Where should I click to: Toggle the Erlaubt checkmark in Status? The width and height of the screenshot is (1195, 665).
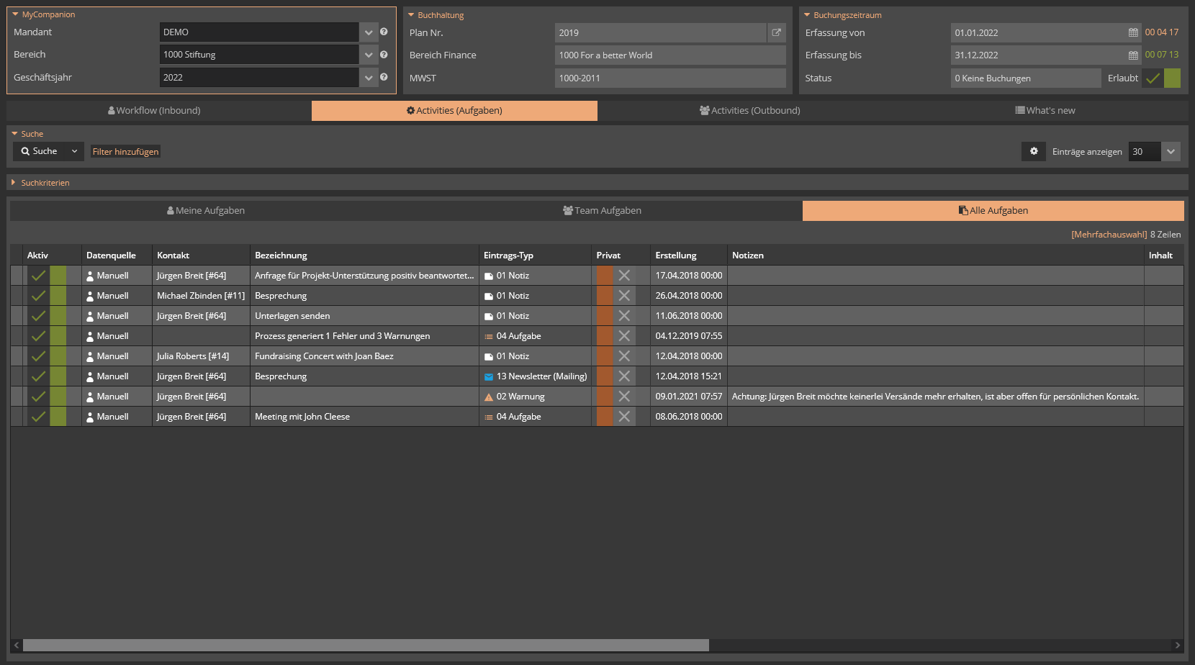pos(1153,78)
